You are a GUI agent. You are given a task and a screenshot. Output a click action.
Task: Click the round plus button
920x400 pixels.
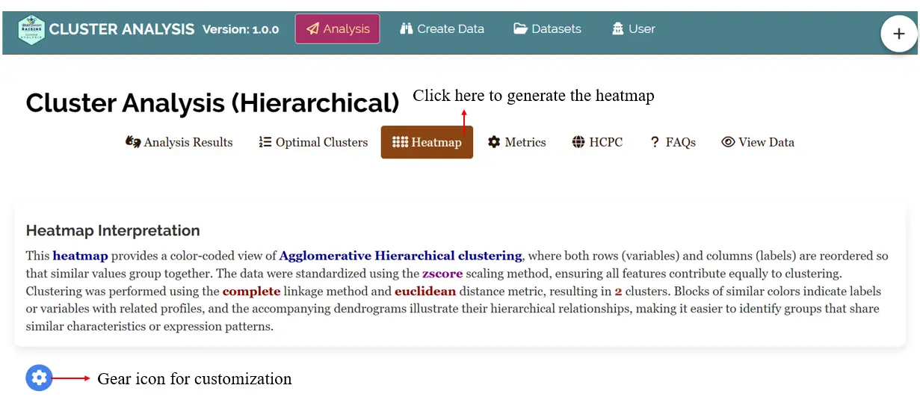coord(898,34)
